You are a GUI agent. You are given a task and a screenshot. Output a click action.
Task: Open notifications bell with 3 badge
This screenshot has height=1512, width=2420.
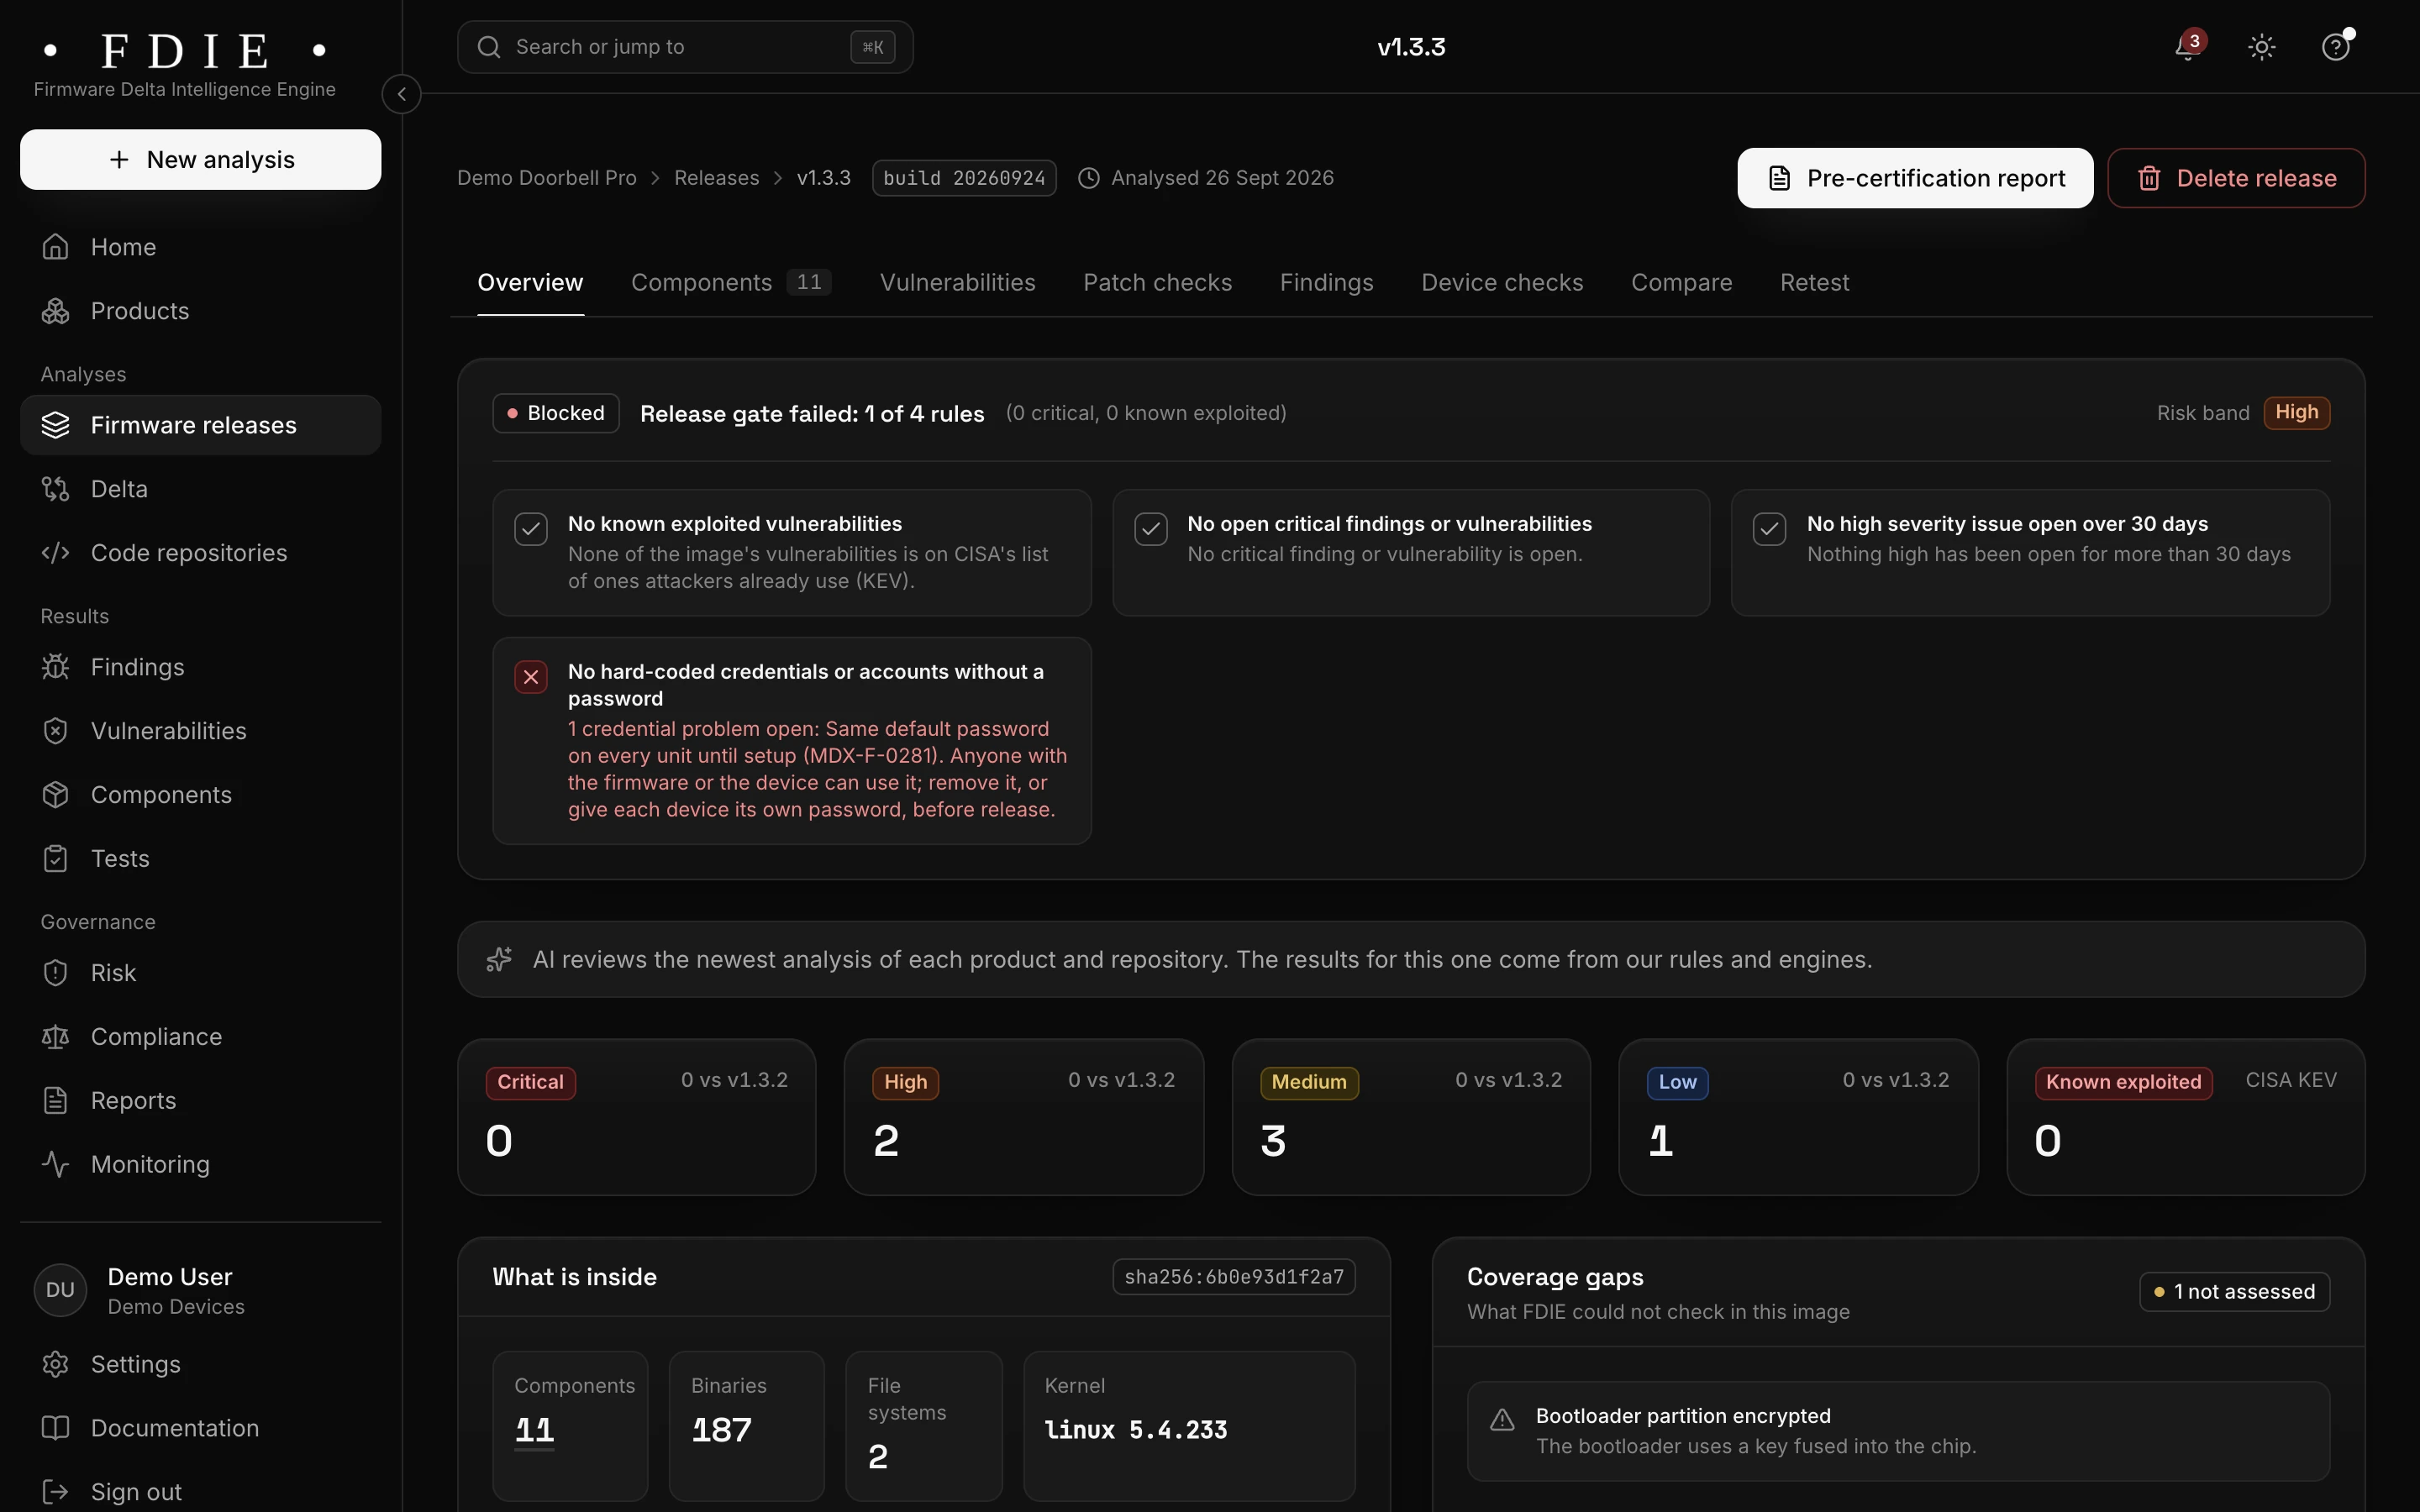2188,47
